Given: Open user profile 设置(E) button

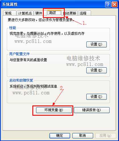Looking at the screenshot, I should point(97,70).
